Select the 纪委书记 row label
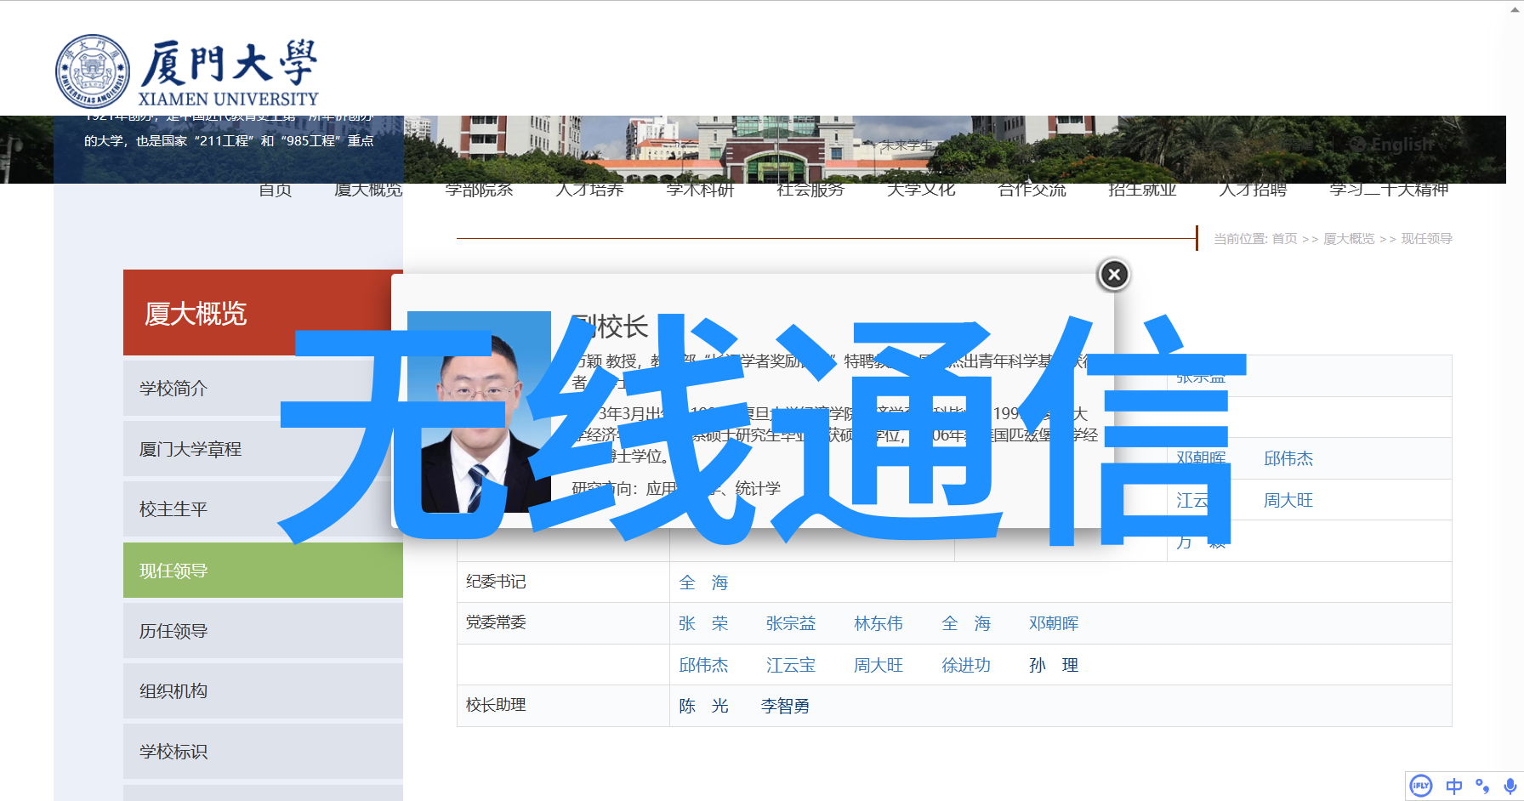Viewport: 1524px width, 801px height. point(496,582)
